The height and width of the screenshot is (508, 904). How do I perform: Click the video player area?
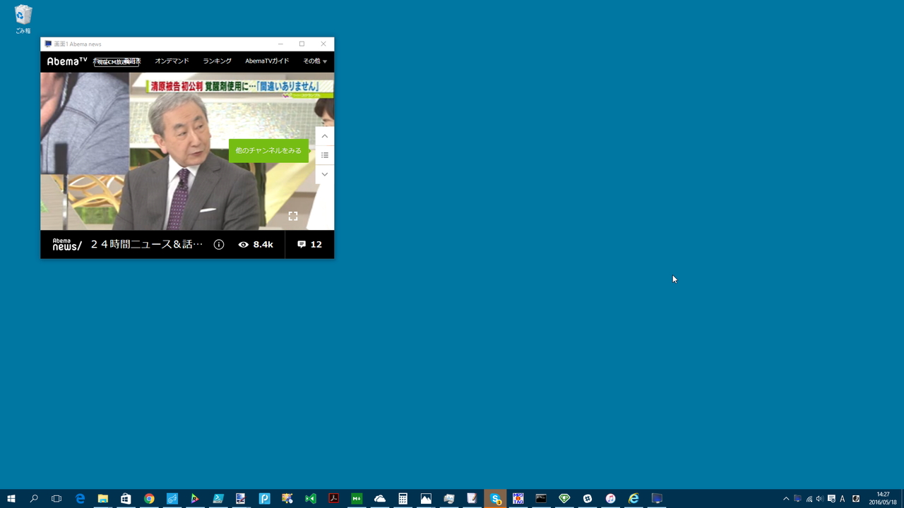187,151
